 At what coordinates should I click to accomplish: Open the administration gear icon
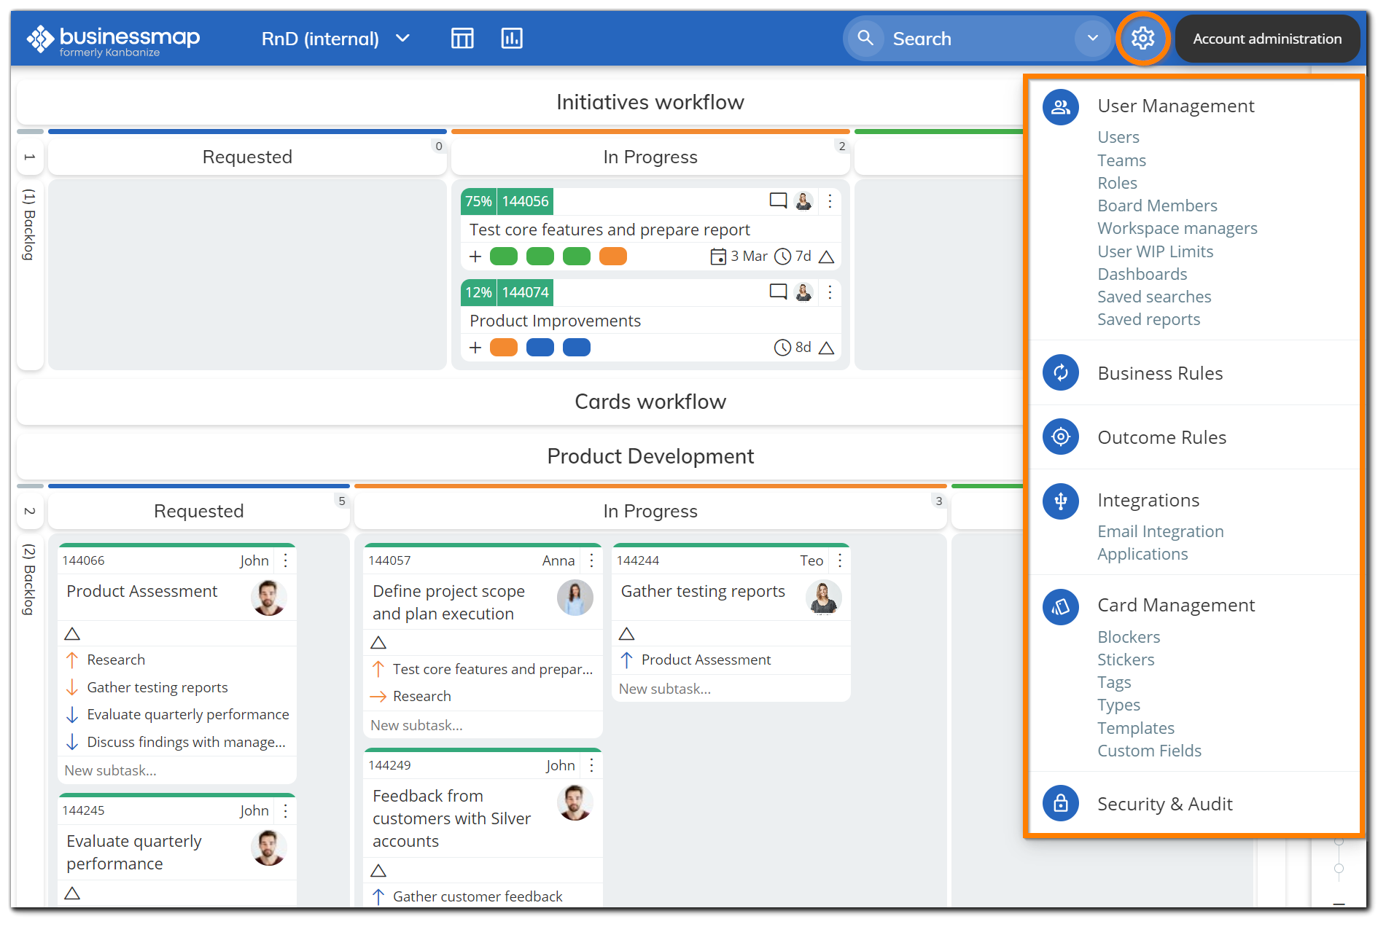(1142, 38)
